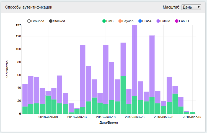Click the Способы аутентификации panel title
207x133 pixels.
pyautogui.click(x=29, y=7)
